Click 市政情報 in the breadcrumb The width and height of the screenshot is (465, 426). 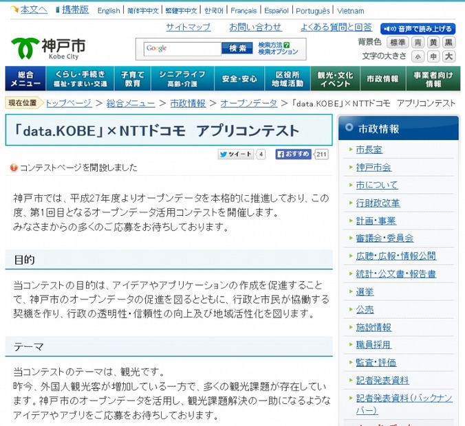188,103
